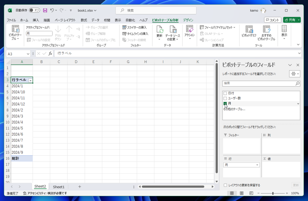
Task: Adjust the zoom slider handle
Action: [x=273, y=193]
